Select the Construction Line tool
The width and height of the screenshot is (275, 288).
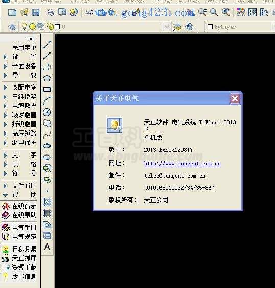(47, 56)
